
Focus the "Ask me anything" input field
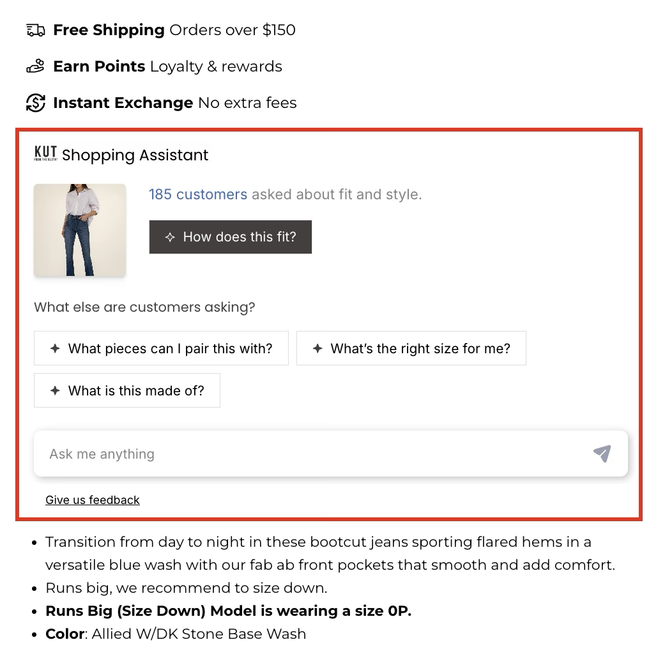click(x=313, y=454)
